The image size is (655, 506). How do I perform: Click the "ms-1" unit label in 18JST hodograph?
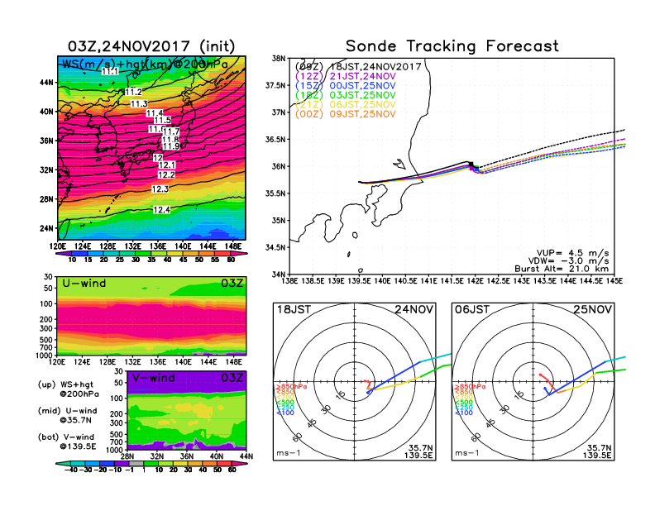(289, 453)
